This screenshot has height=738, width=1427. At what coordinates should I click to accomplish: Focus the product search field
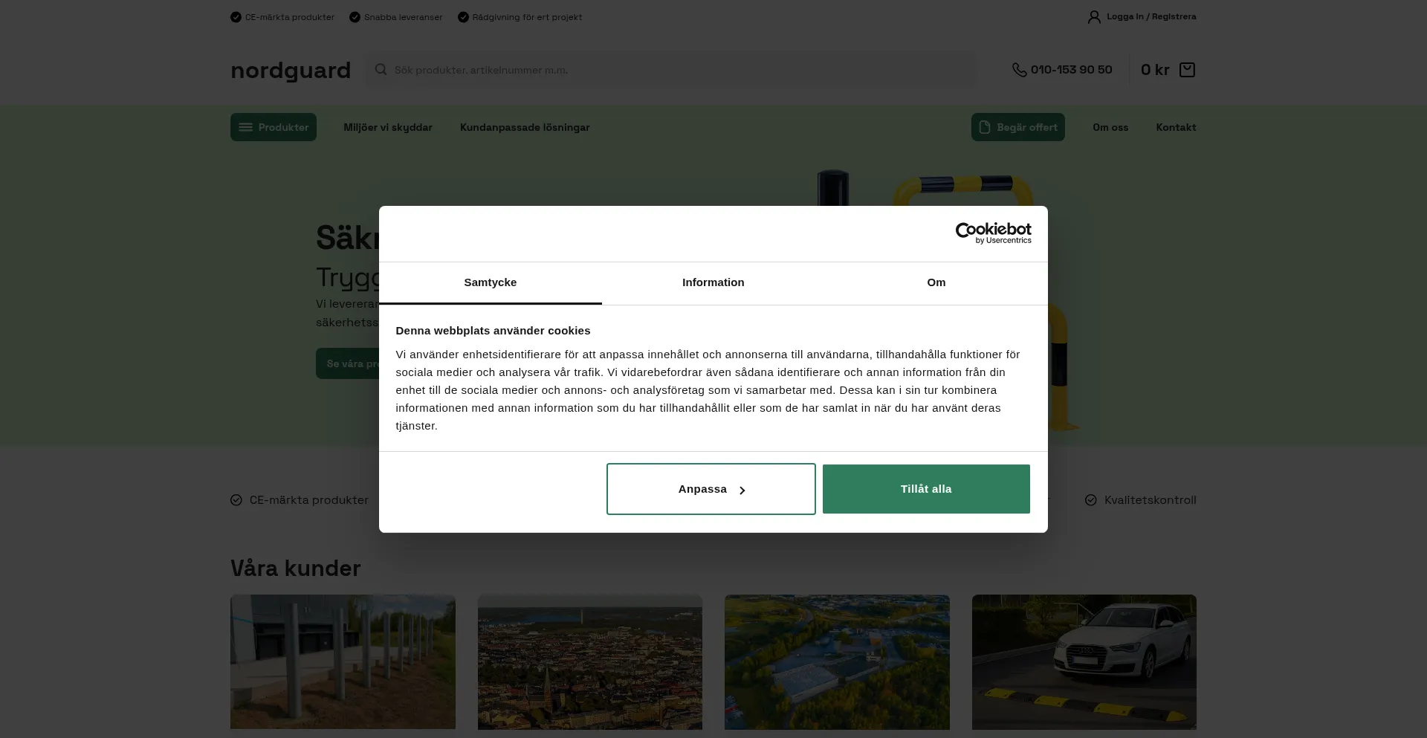pyautogui.click(x=669, y=70)
